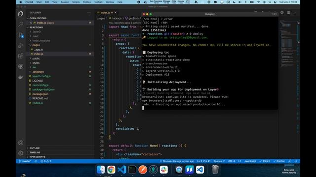Image resolution: width=316 pixels, height=177 pixels.
Task: Open the Help menu in the menu bar
Action: point(120,2)
